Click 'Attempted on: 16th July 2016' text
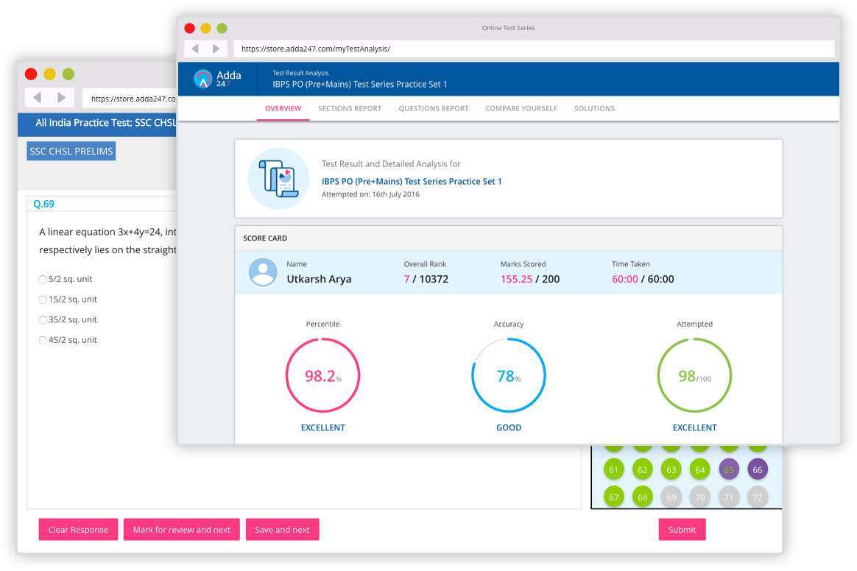 [x=370, y=194]
